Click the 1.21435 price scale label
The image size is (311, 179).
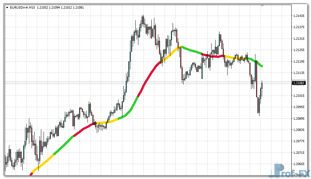point(299,16)
